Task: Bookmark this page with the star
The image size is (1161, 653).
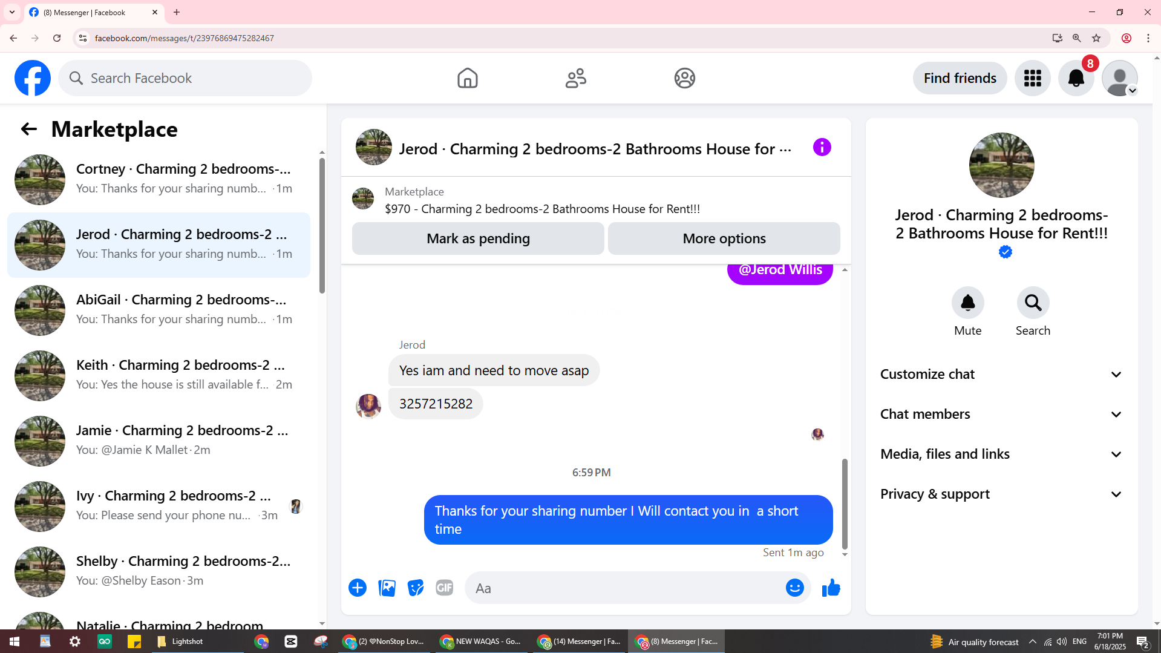Action: coord(1096,38)
